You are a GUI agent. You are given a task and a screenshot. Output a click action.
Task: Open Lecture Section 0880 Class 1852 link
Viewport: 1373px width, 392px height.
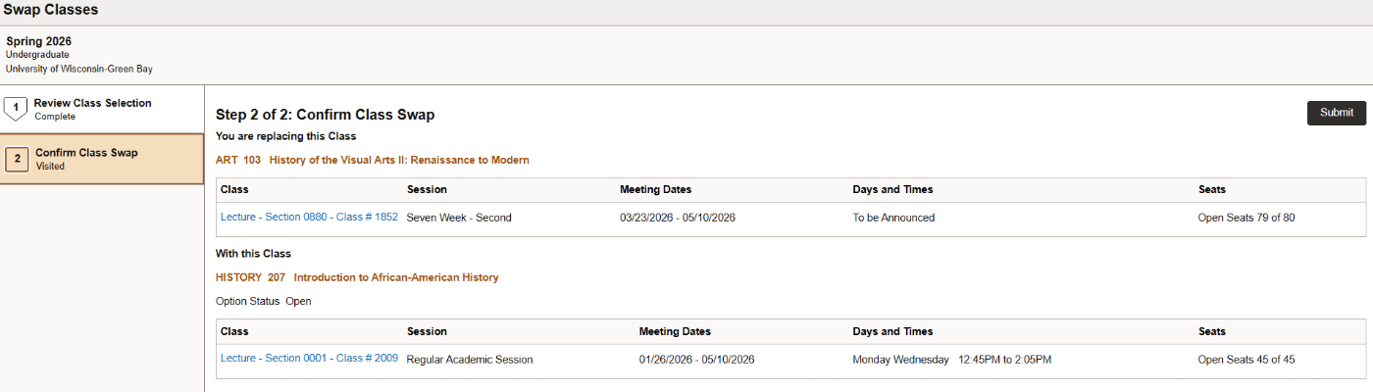309,218
